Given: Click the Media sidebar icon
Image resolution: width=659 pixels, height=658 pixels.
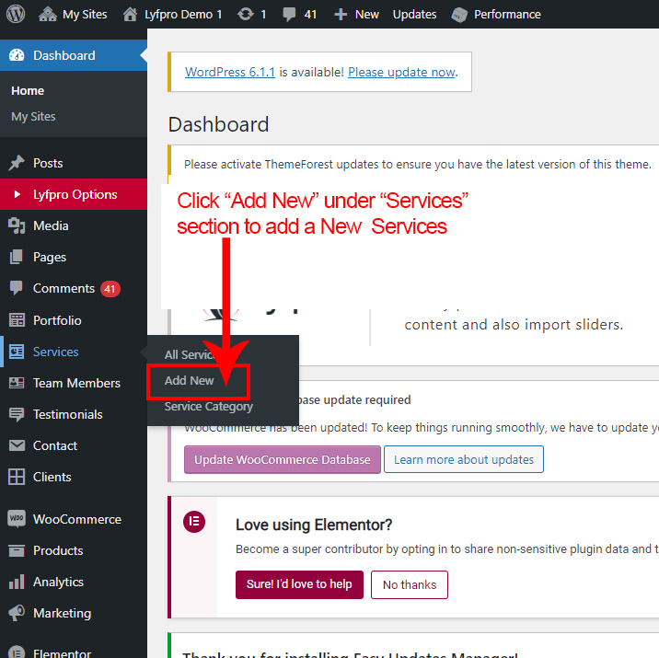Looking at the screenshot, I should point(17,225).
